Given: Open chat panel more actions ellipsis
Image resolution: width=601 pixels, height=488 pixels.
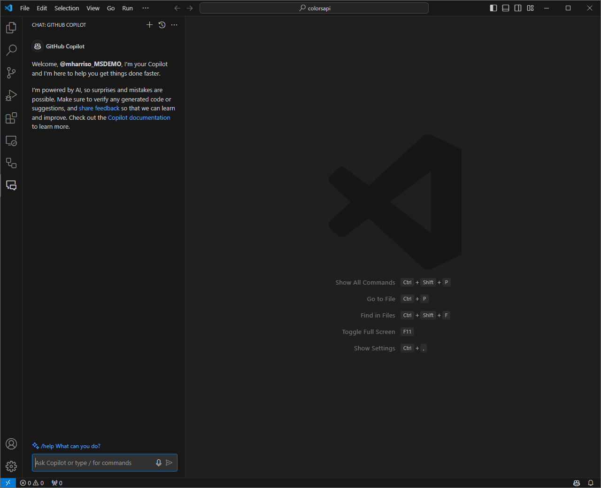Looking at the screenshot, I should point(174,25).
